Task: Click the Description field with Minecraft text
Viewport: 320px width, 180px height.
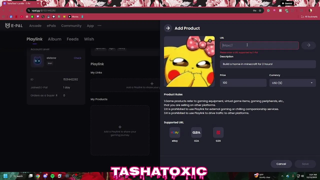Action: pos(268,64)
